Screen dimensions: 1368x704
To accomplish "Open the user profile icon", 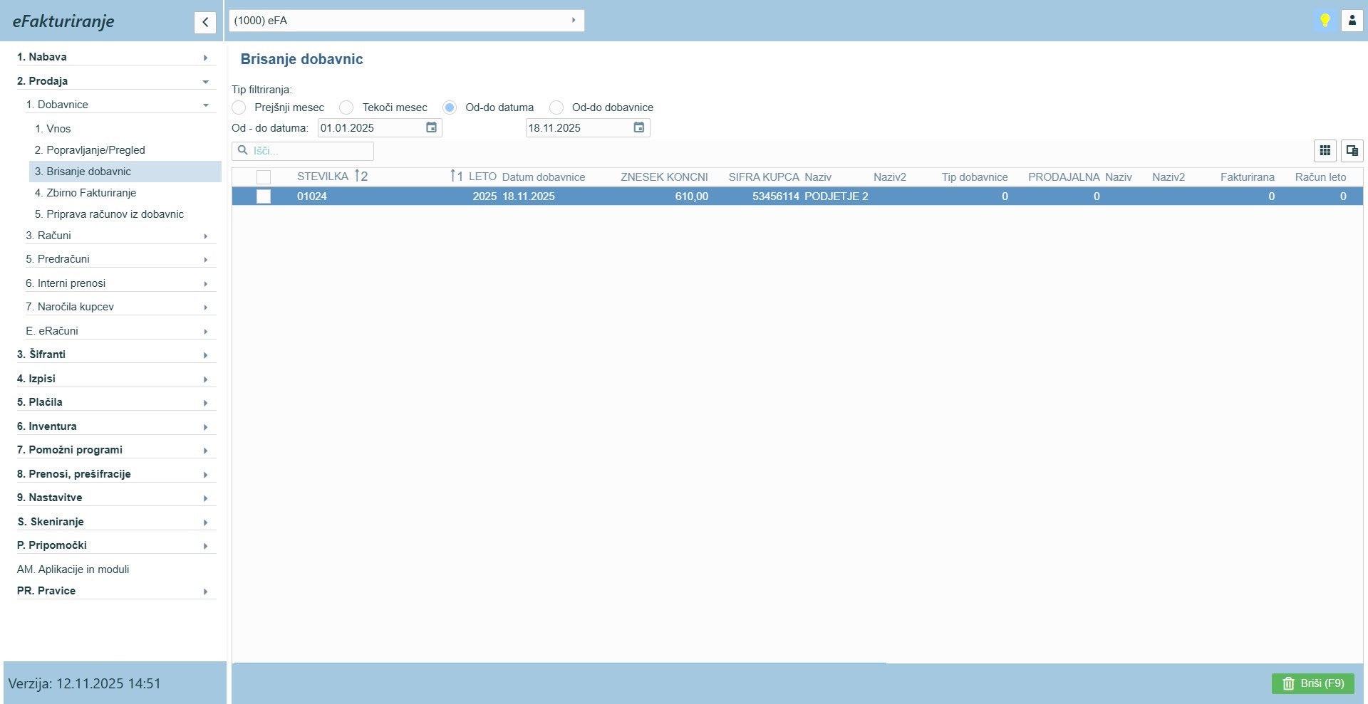I will pos(1352,21).
